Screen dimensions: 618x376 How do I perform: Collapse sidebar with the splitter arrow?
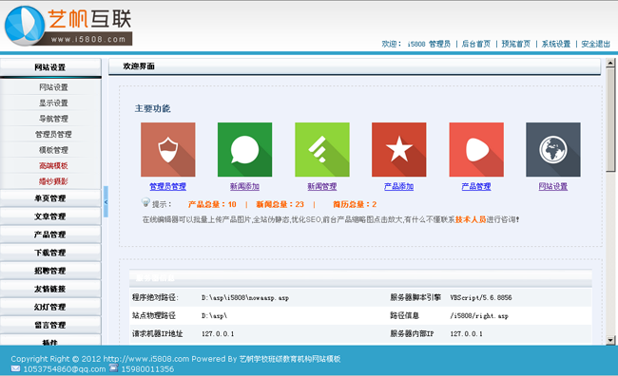[106, 201]
